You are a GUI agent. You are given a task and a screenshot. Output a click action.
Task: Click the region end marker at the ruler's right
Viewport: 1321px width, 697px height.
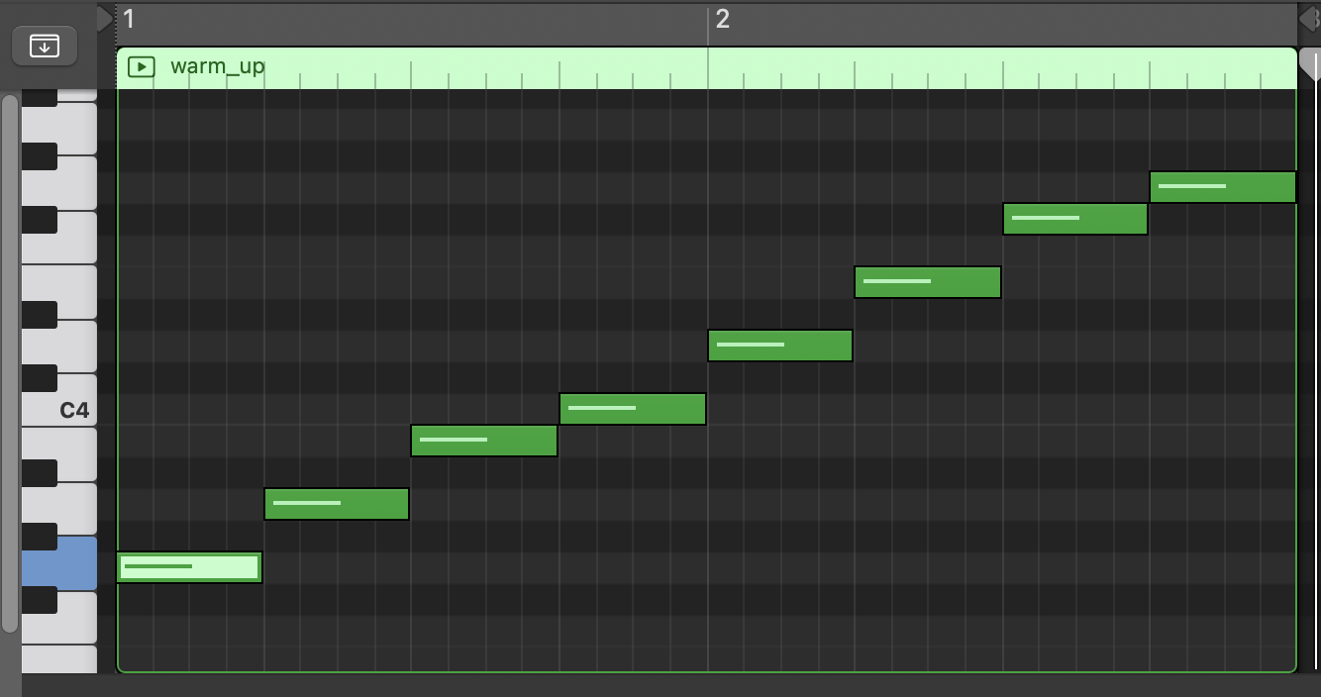point(1307,19)
